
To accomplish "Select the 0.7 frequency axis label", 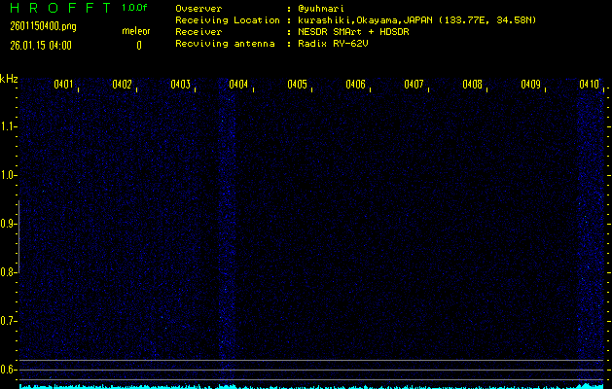I will pos(9,320).
